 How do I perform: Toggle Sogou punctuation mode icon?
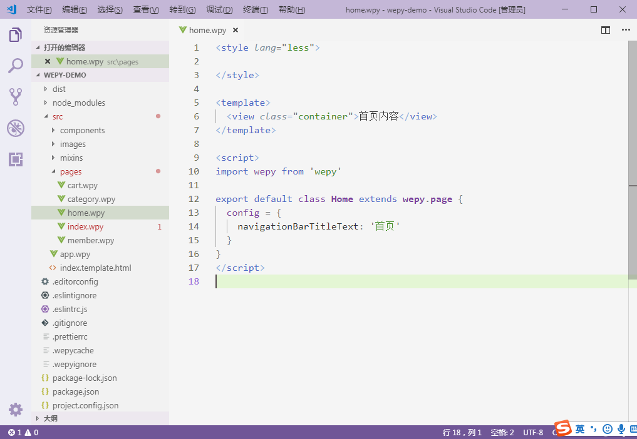594,429
